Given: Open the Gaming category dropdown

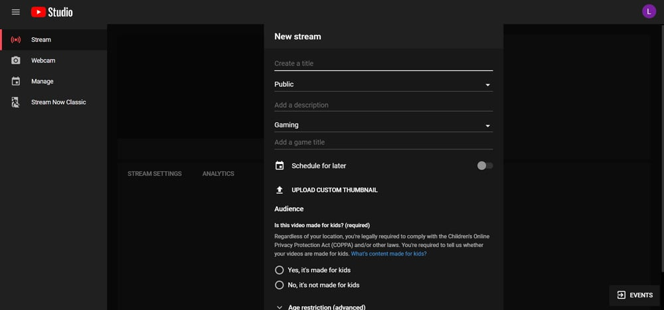Looking at the screenshot, I should tap(383, 125).
